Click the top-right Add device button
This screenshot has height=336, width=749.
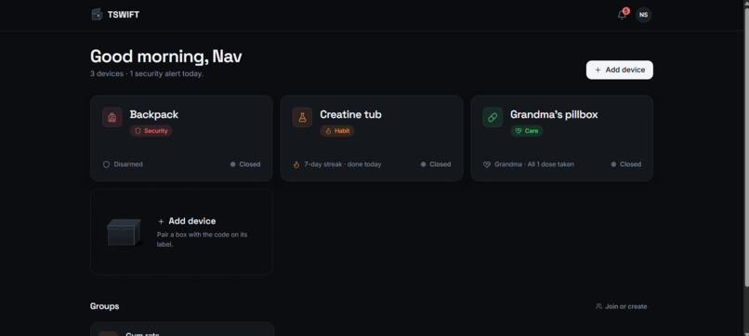pyautogui.click(x=620, y=70)
